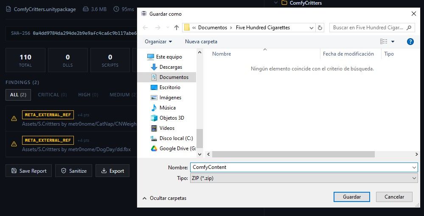Click Sanitize button in scanner window
The width and height of the screenshot is (424, 216).
click(73, 171)
